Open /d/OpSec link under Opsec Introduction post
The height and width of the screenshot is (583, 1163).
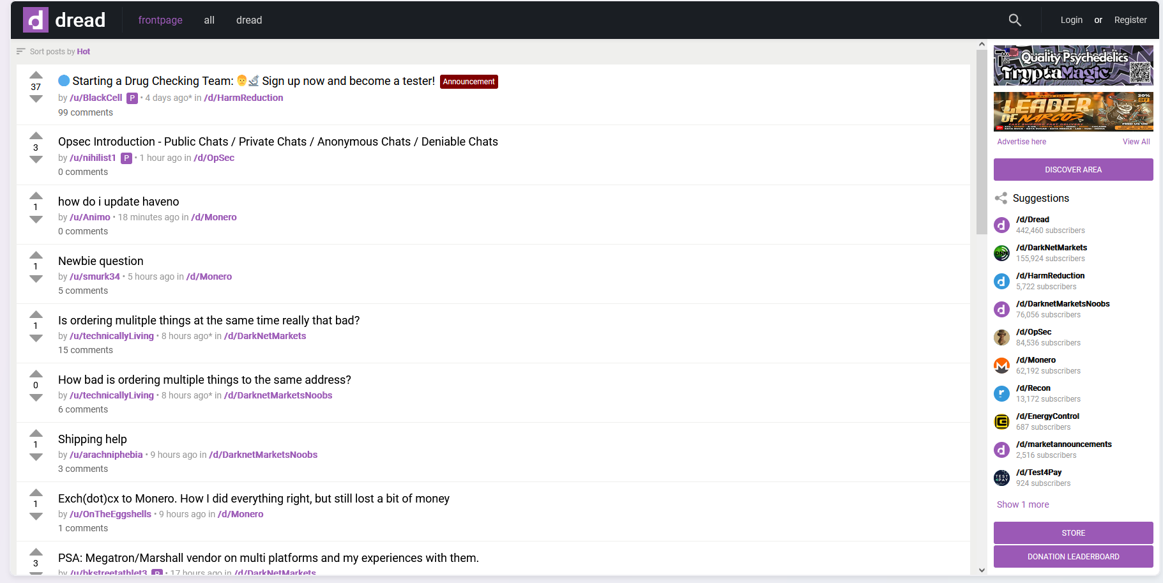click(x=214, y=158)
